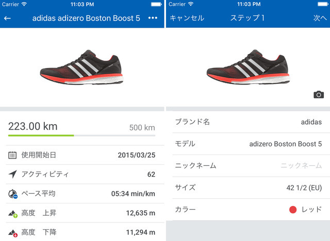Tap the 500 km distance goal label
330x241 pixels.
tap(142, 128)
